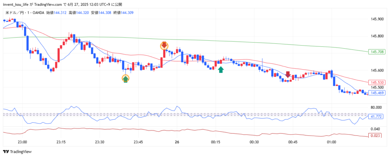390x157 pixels.
Task: Click the TradingView logo at bottom left
Action: pyautogui.click(x=17, y=152)
